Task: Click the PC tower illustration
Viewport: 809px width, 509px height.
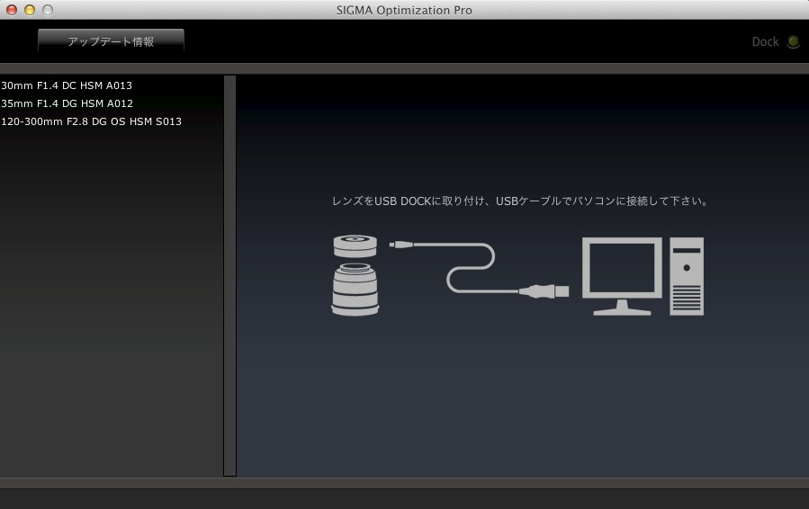Action: [x=687, y=276]
